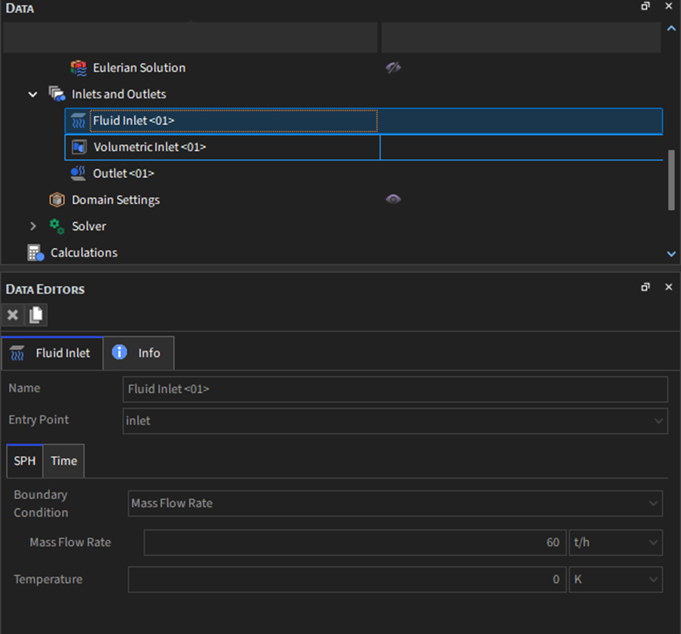
Task: Expand the Solver tree node
Action: (33, 226)
